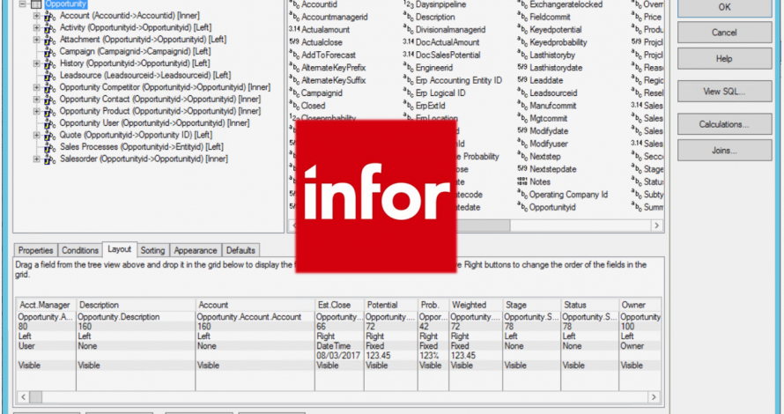The height and width of the screenshot is (414, 784).
Task: Click the Opportunityid field type icon
Action: coord(522,207)
